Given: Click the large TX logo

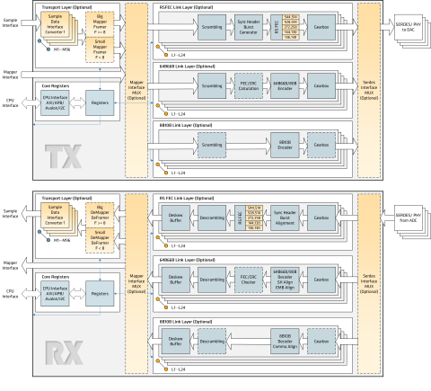Looking at the screenshot, I should tap(63, 156).
